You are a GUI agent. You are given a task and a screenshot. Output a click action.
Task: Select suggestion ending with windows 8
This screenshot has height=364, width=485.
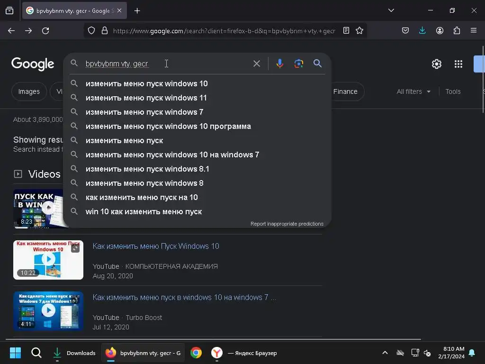tap(197, 183)
